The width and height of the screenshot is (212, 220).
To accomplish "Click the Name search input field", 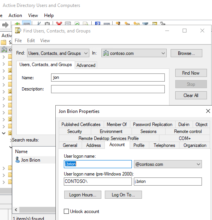I will (x=108, y=77).
